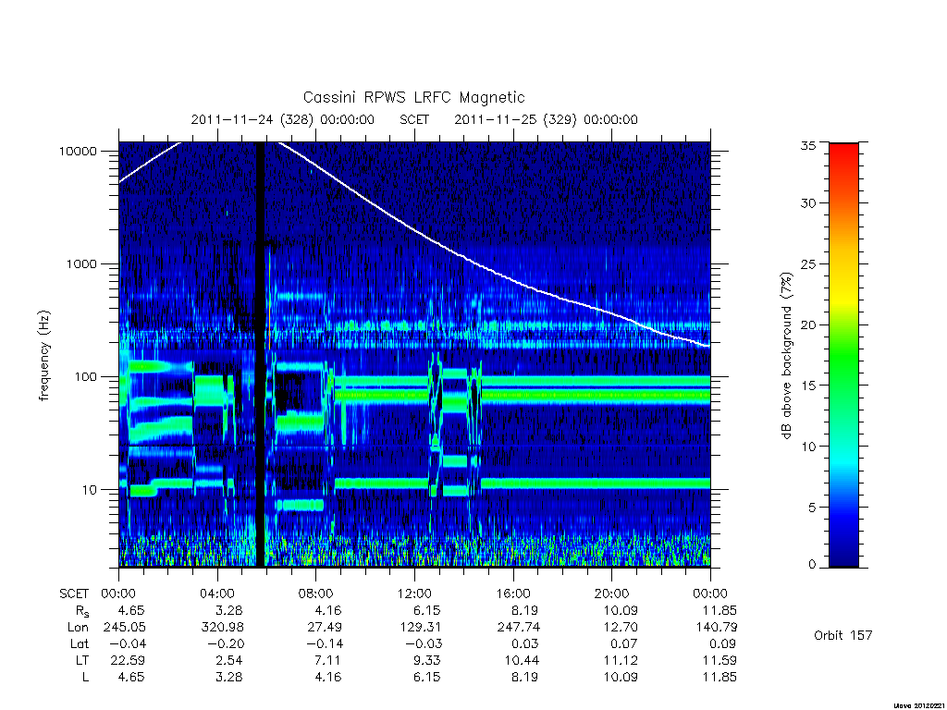Click the title 'Cassini RPWS LRFC Magnetic'

[413, 98]
